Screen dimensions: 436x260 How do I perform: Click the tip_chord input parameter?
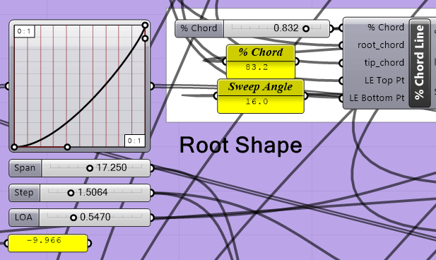tap(384, 63)
